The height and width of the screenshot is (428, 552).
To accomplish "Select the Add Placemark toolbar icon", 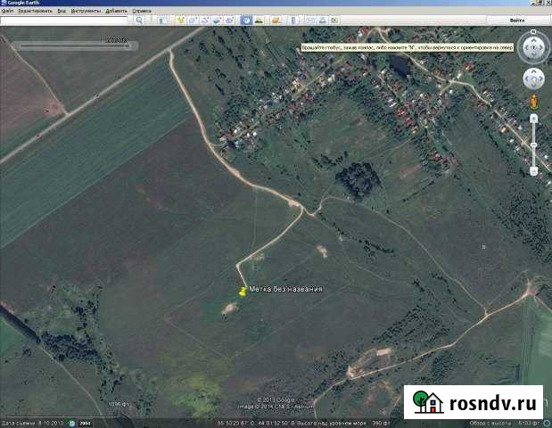I will 181,19.
